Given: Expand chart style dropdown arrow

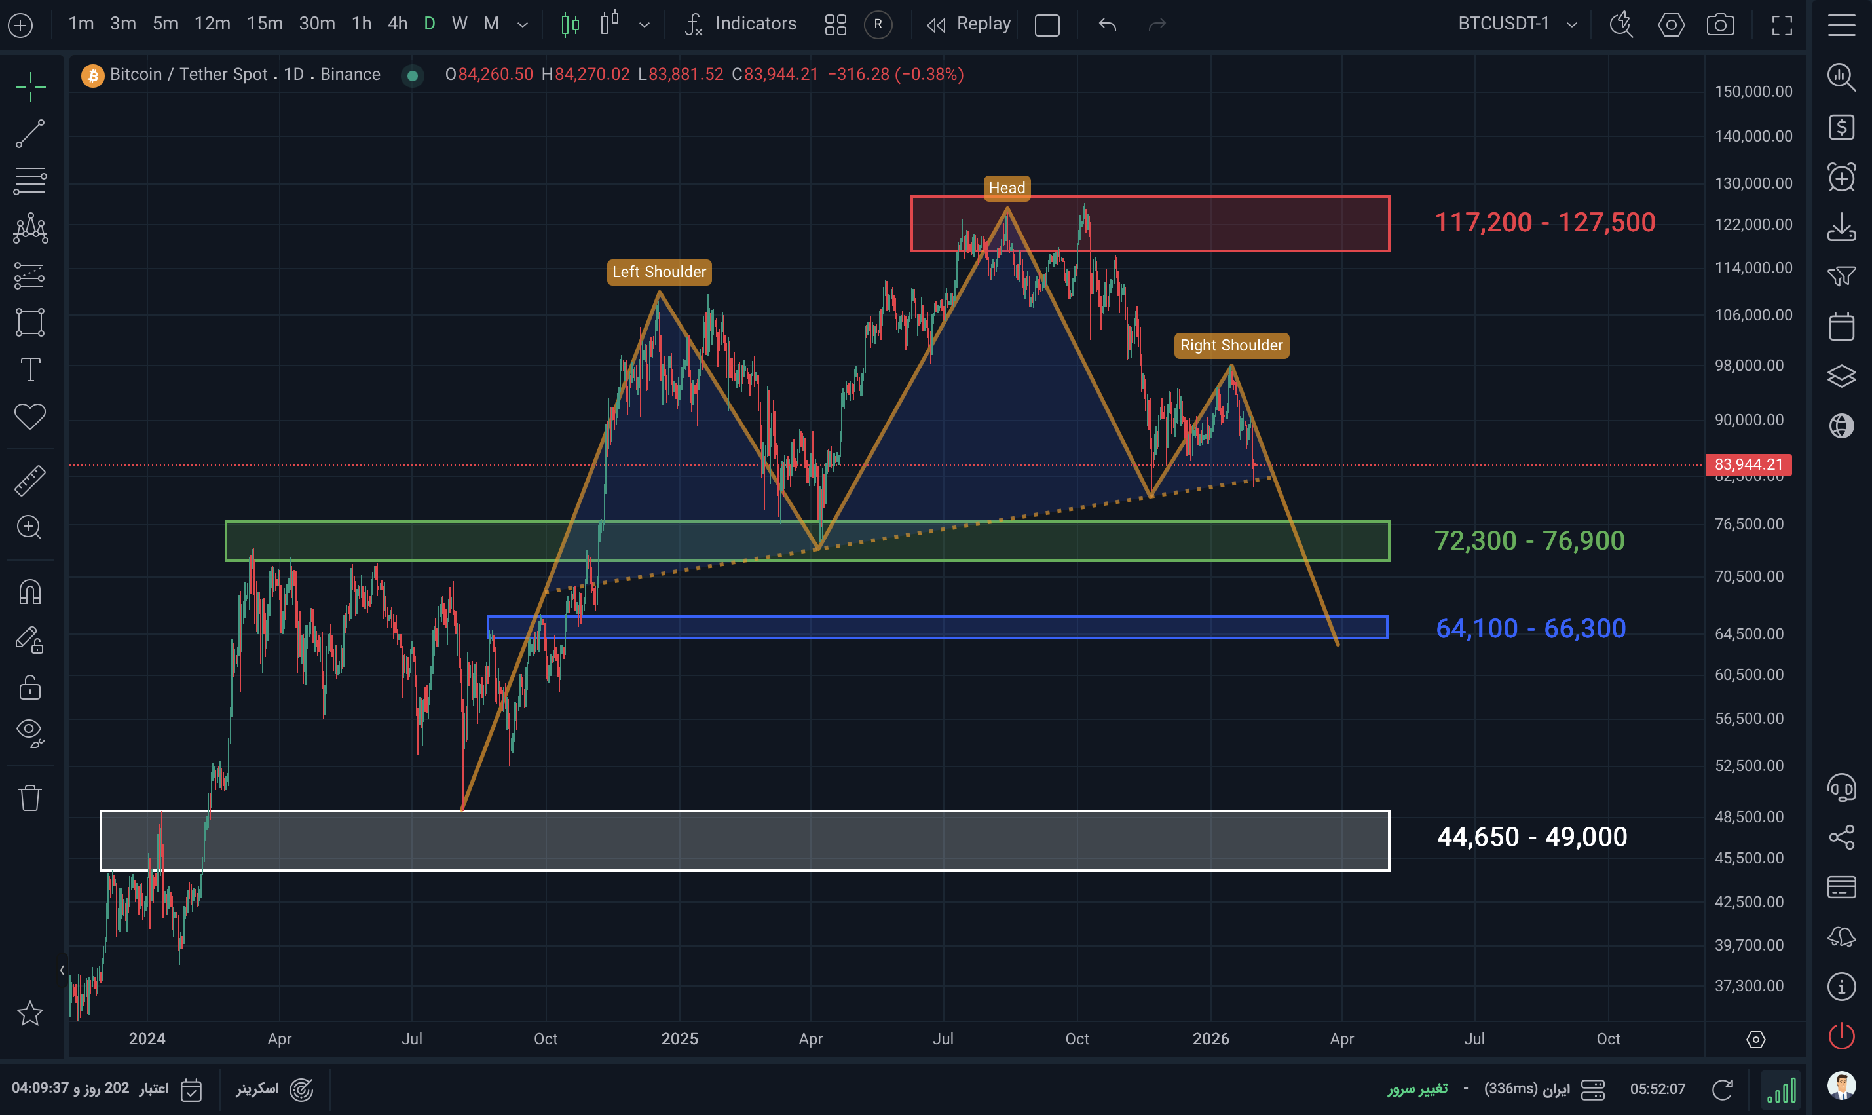Looking at the screenshot, I should click(644, 25).
